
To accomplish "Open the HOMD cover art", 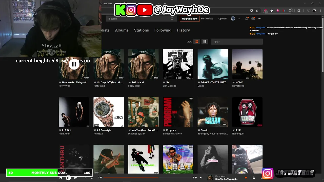I will point(247,64).
